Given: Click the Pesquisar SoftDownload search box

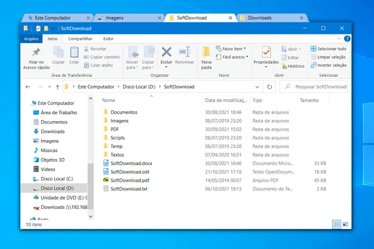Looking at the screenshot, I should click(x=314, y=87).
